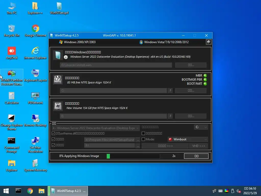The width and height of the screenshot is (261, 196).
Task: Toggle checkbox beside X:\Program Files path
Action: (x=54, y=139)
